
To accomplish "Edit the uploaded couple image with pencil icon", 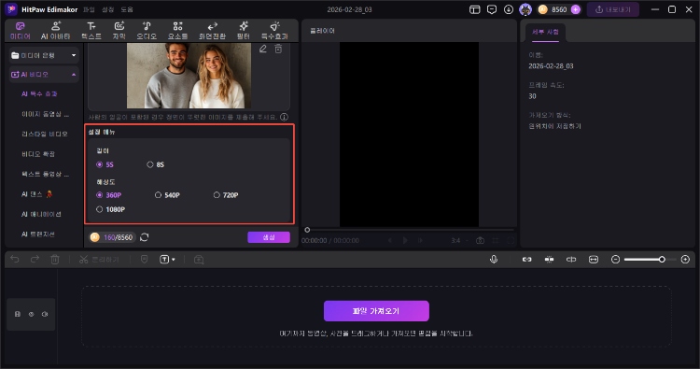I will coord(263,49).
